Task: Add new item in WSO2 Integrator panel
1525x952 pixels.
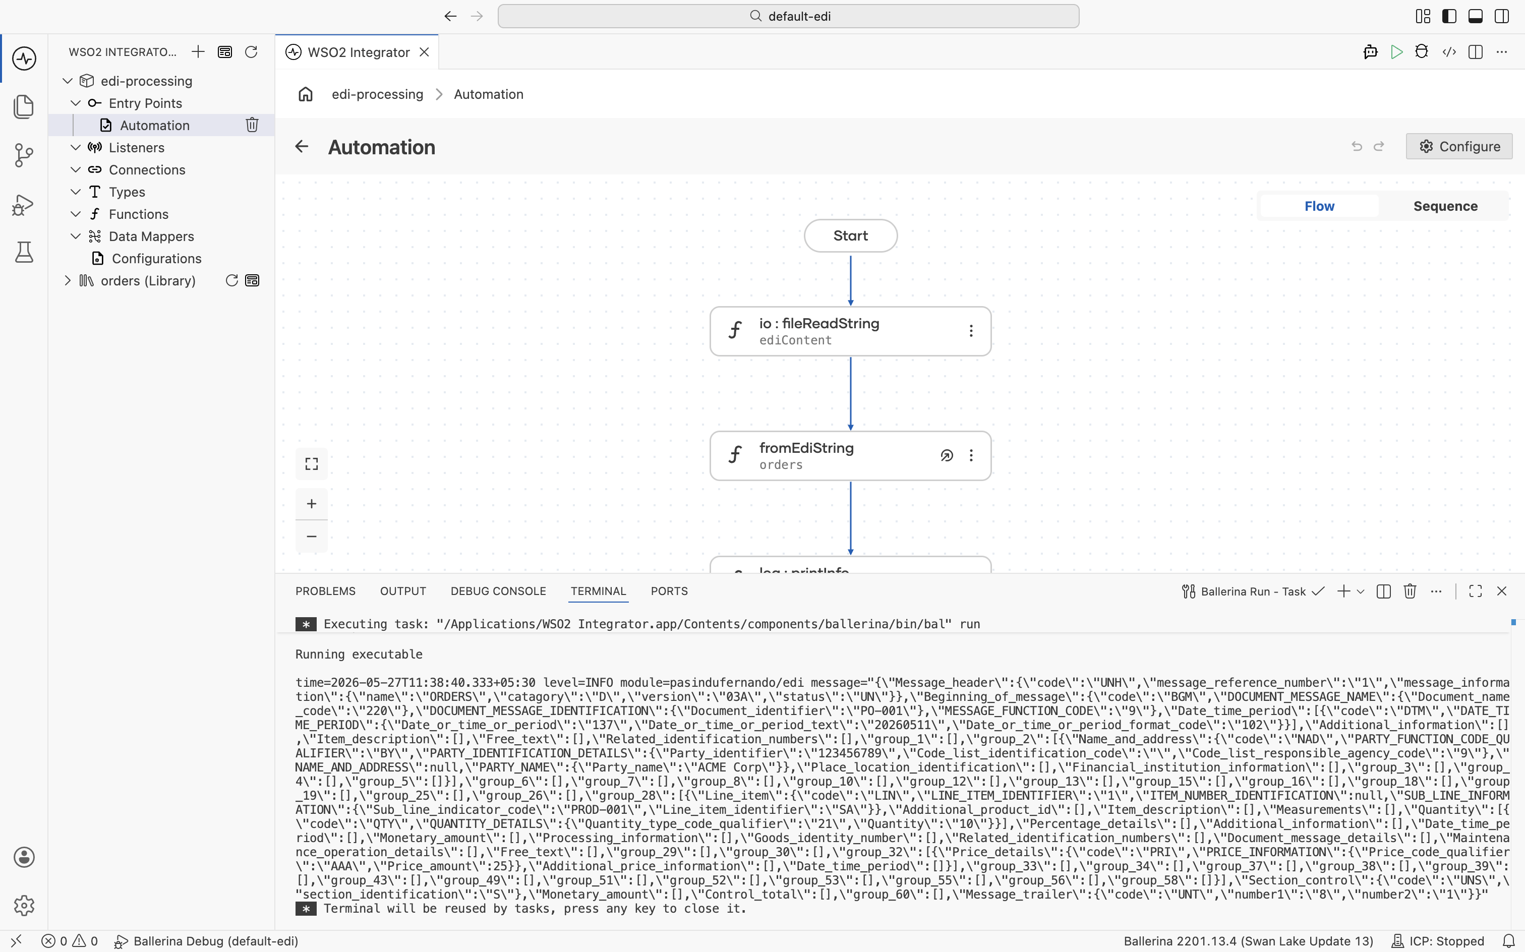Action: pos(198,51)
